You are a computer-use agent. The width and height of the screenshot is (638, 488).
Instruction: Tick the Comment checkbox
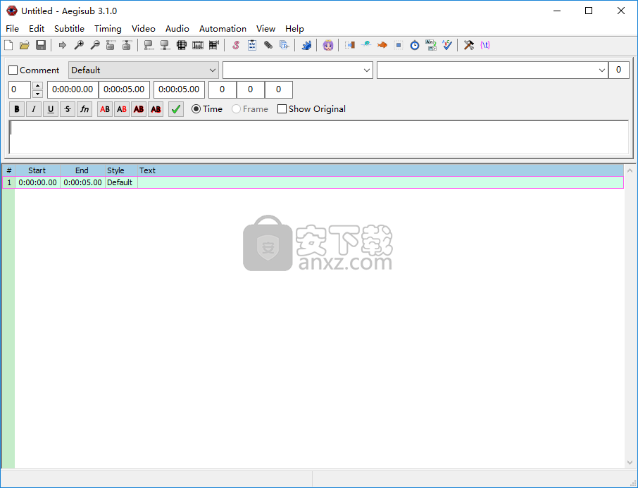click(13, 70)
